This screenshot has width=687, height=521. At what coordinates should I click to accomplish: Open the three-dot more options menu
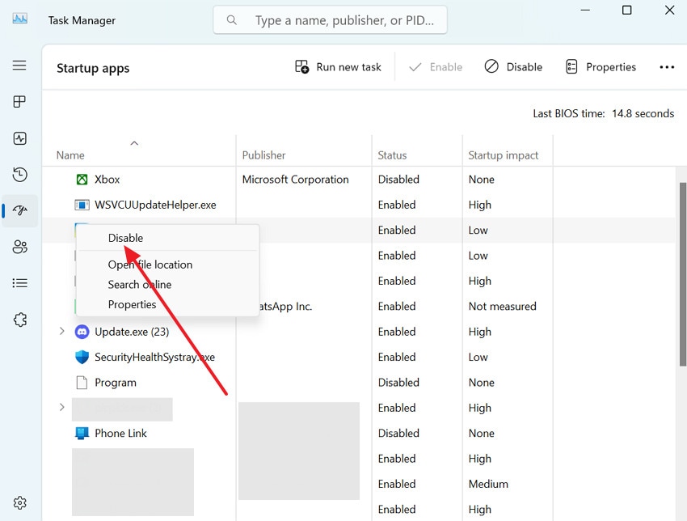[667, 66]
